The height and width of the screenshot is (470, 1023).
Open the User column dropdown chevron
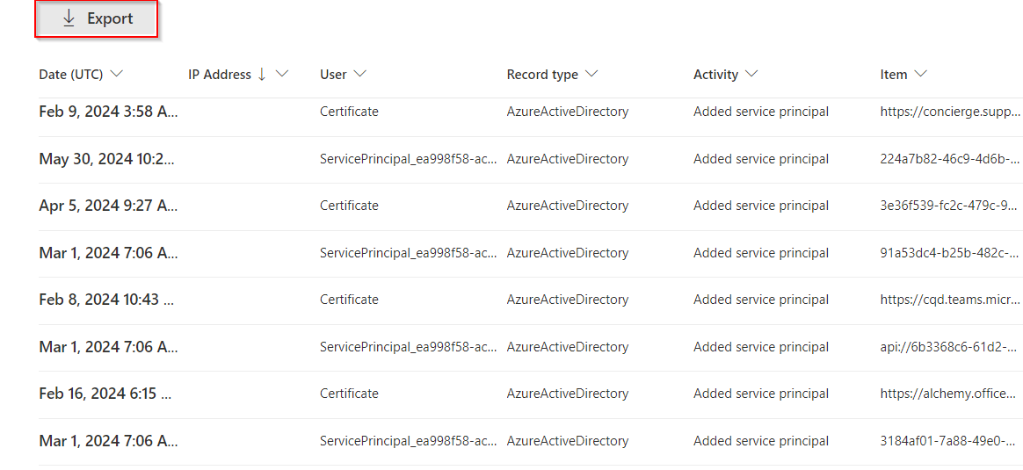pos(359,75)
